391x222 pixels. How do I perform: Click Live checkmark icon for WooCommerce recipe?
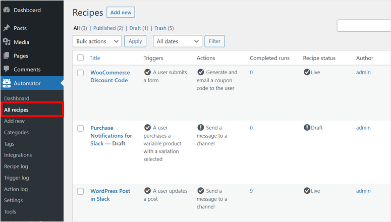(x=307, y=72)
